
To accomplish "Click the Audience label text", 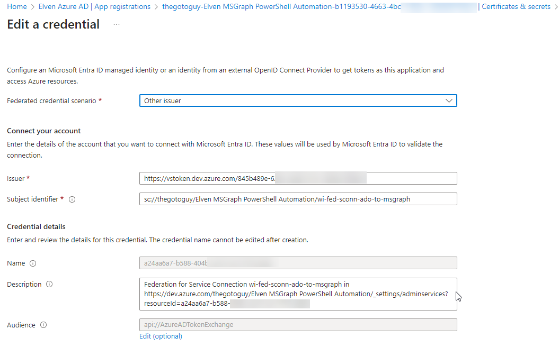I will pos(21,325).
